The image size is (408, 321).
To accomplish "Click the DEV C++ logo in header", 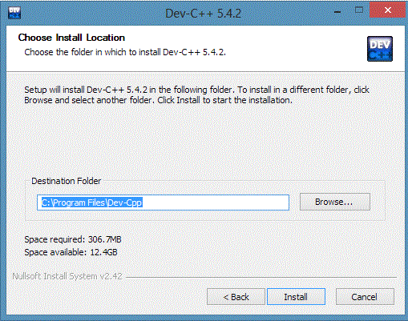I will [x=380, y=49].
